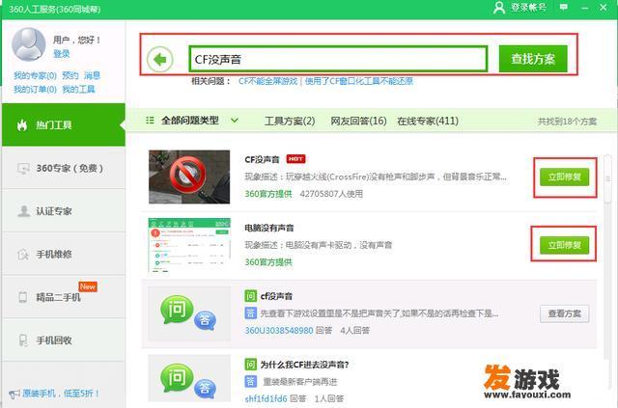Click the monitor icon beside 360专家
The height and width of the screenshot is (408, 618).
(23, 169)
